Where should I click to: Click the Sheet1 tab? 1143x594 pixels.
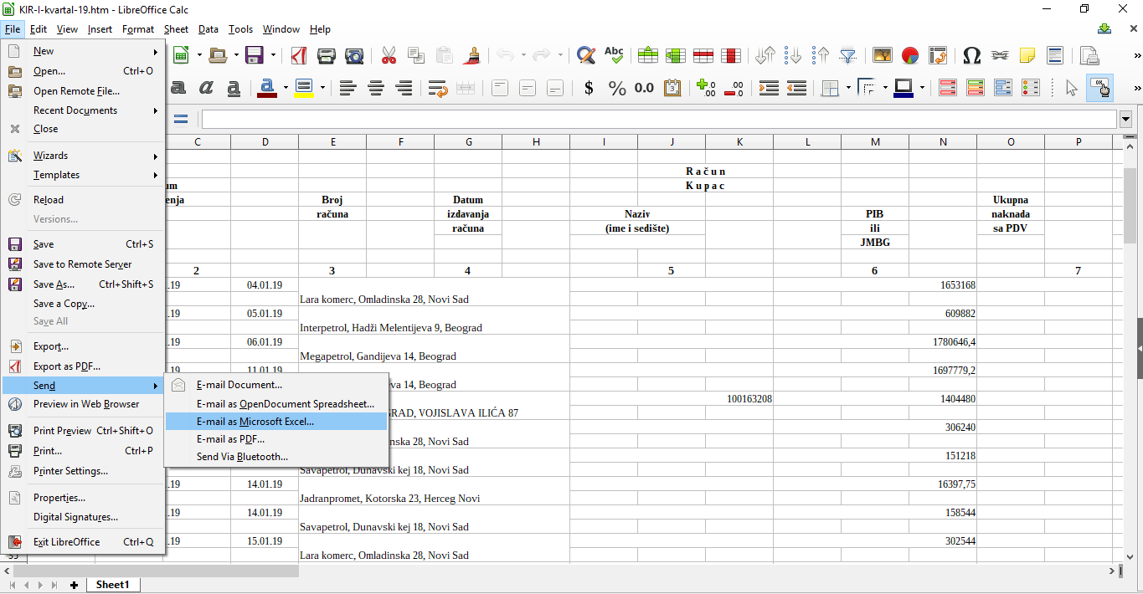coord(112,585)
